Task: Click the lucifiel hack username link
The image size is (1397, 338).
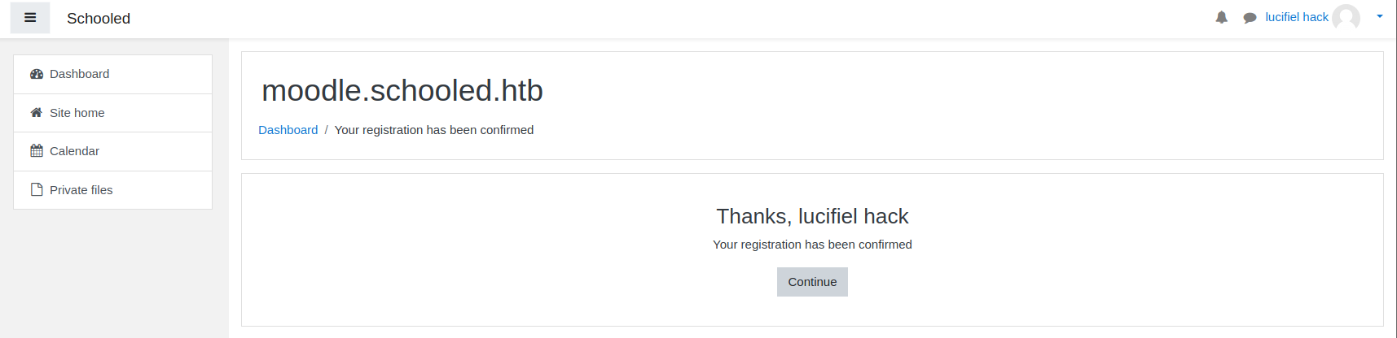Action: pos(1297,17)
